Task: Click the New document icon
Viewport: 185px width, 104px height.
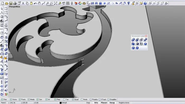Action: pos(3,3)
